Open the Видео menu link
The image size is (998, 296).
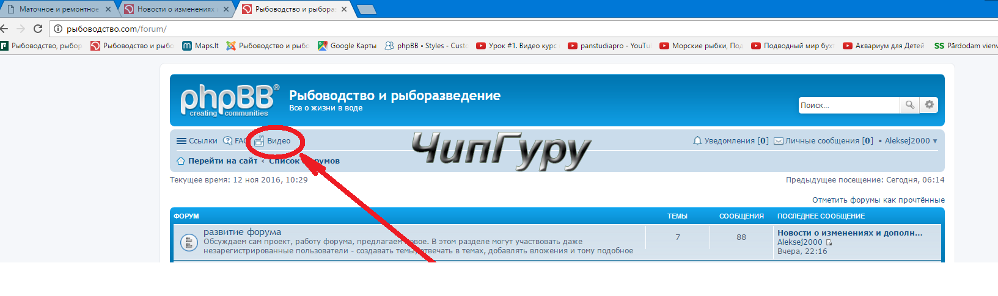click(278, 140)
